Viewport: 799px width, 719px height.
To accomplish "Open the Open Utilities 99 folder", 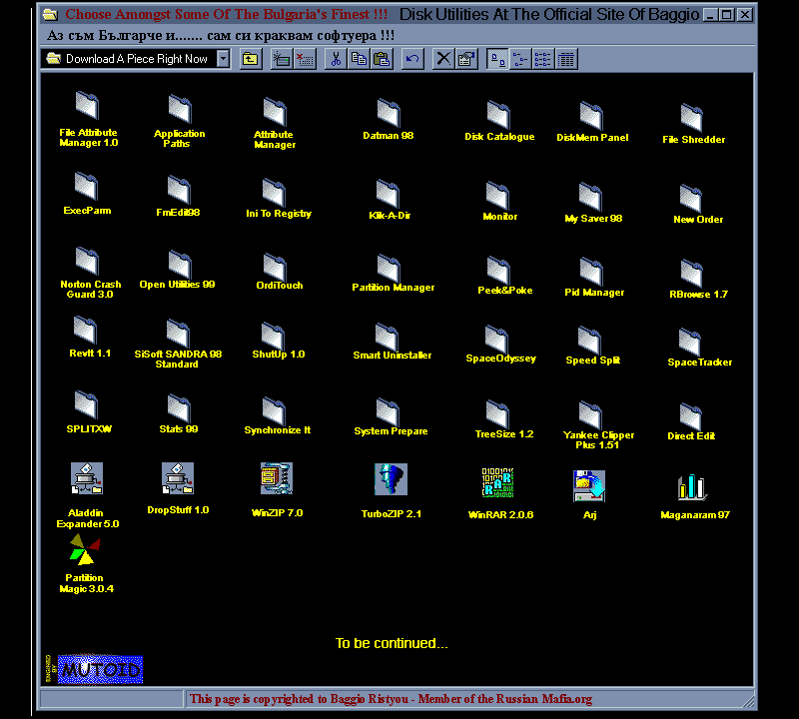I will (x=180, y=265).
